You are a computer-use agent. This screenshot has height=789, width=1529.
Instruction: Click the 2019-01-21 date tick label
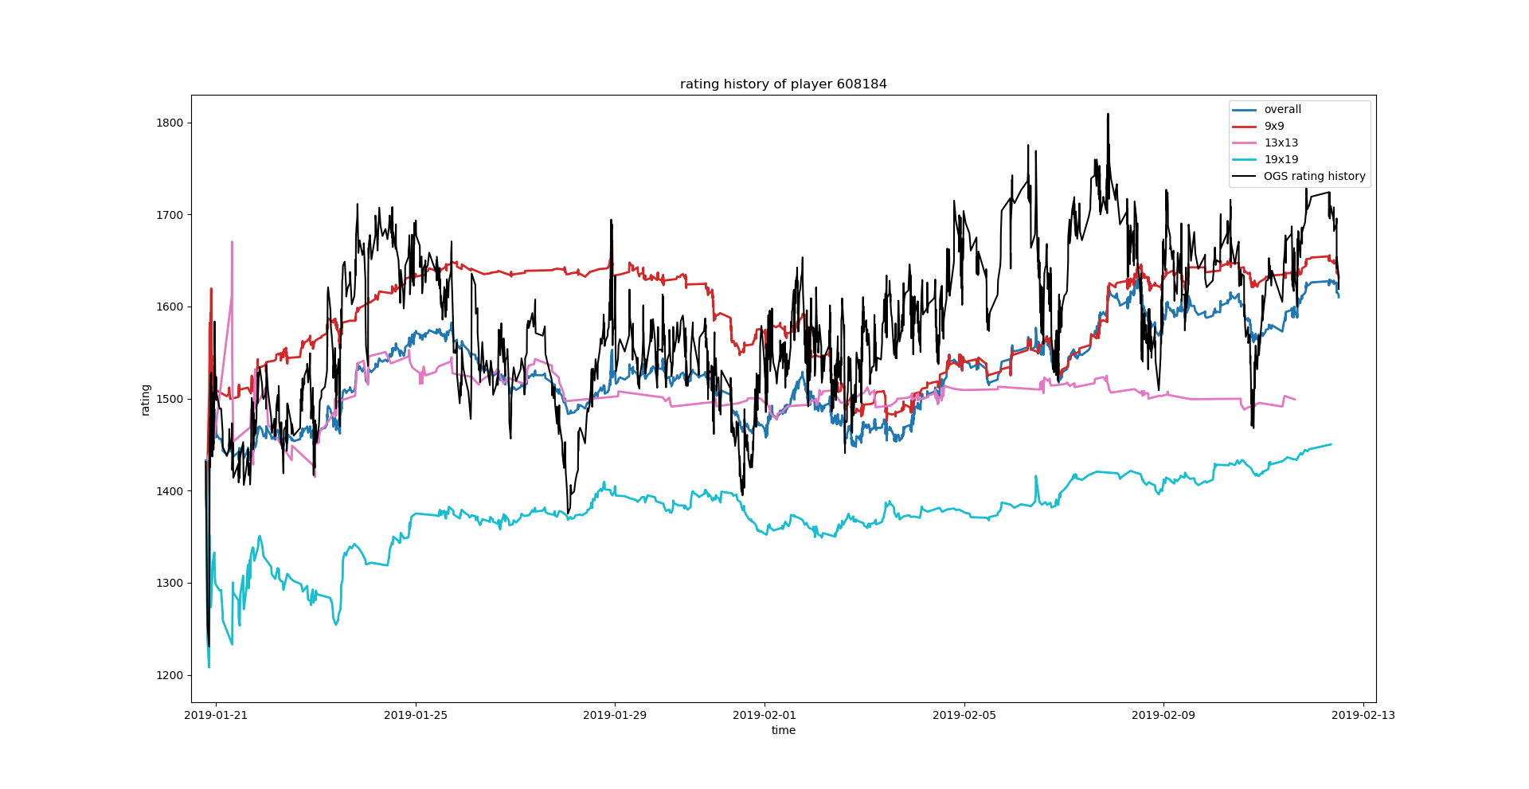(216, 715)
